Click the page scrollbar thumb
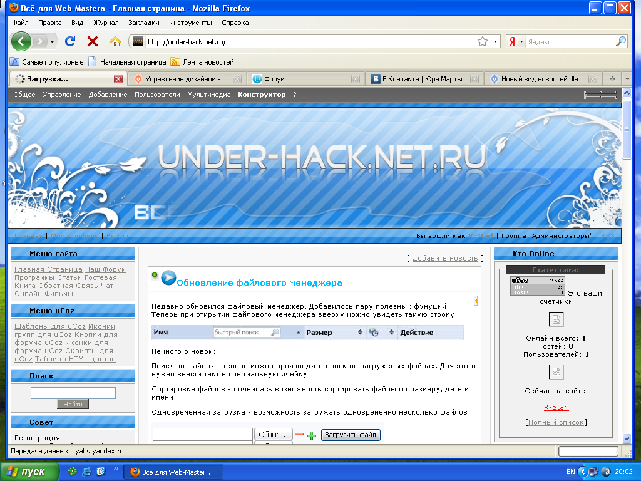Image resolution: width=641 pixels, height=481 pixels. [627, 129]
